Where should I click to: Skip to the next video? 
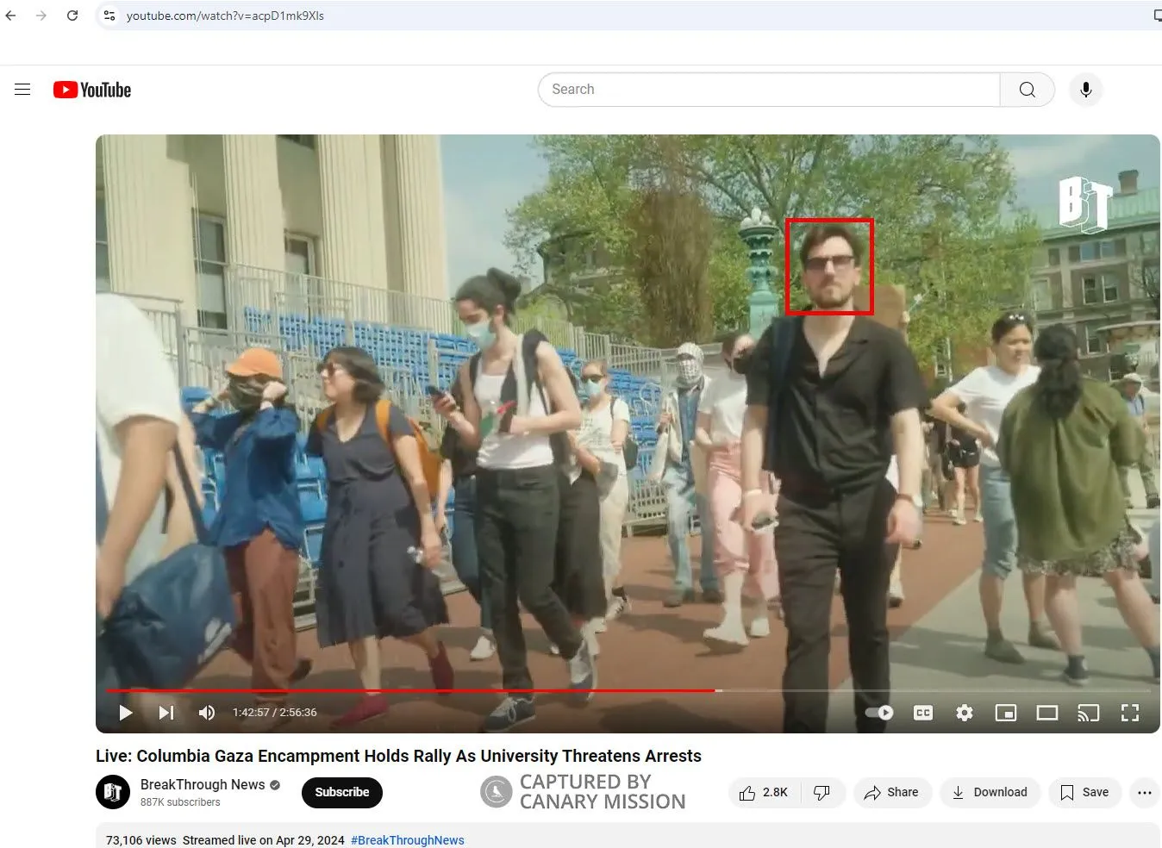tap(166, 713)
